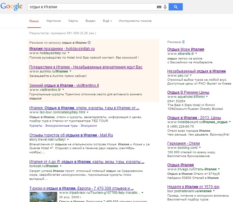Open side ad 'Отдых Италия'
The image size is (233, 202).
click(181, 165)
